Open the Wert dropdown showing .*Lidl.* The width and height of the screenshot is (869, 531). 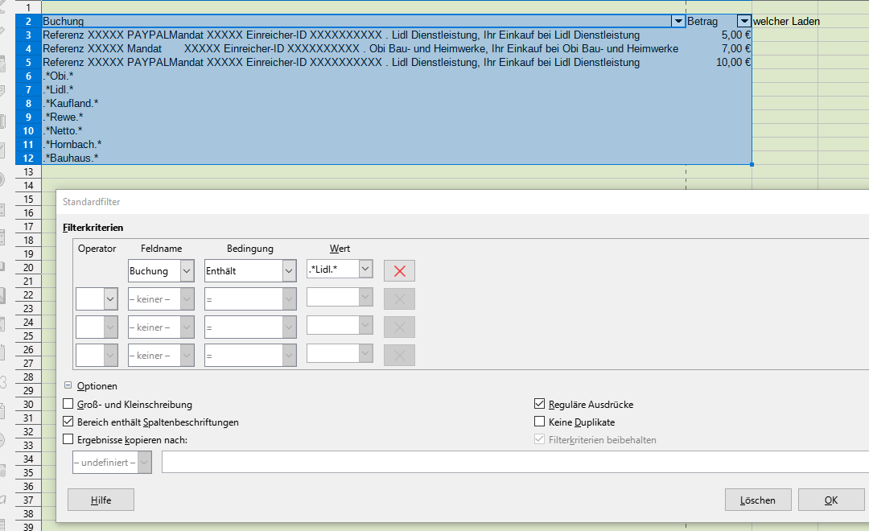[365, 269]
